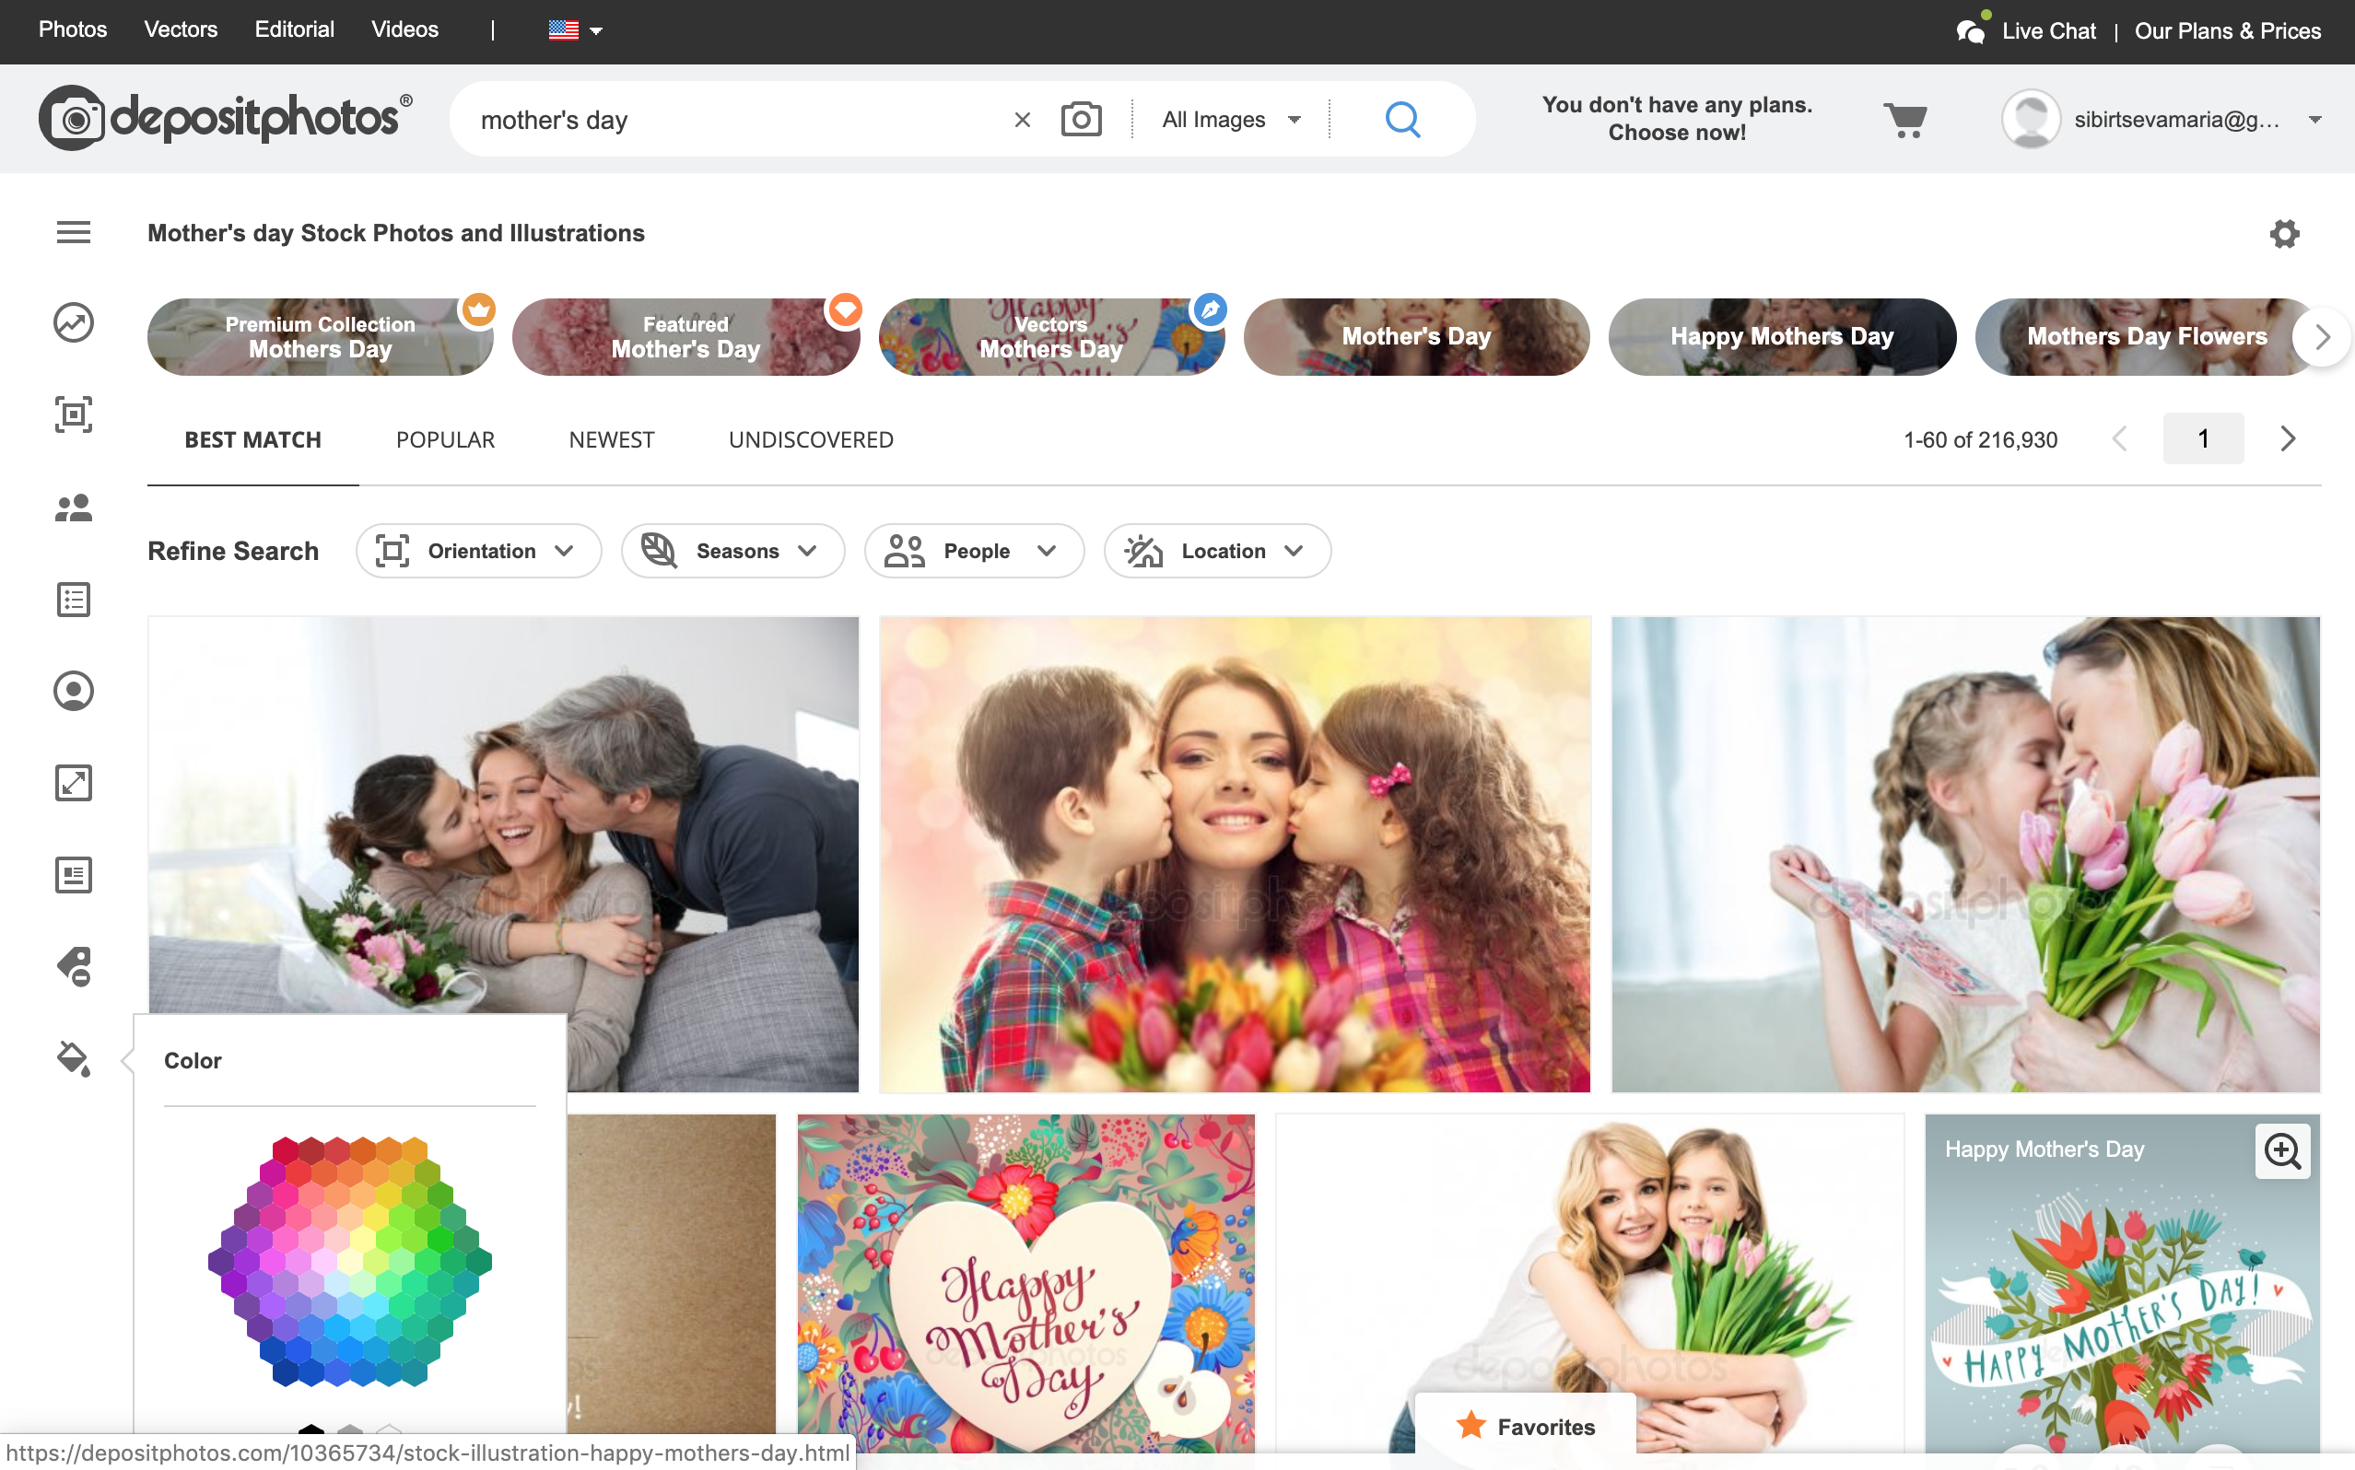
Task: Click the Happy Mother's Day card thumbnail
Action: [x=2123, y=1290]
